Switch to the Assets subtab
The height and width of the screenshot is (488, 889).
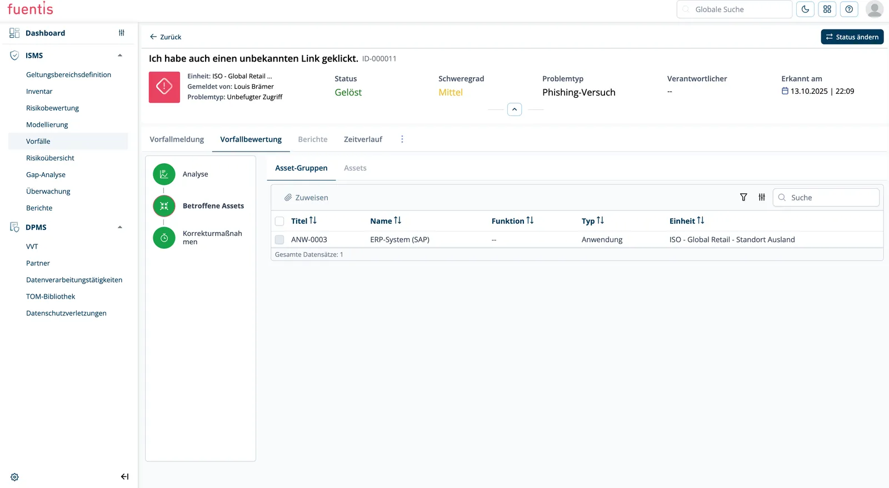(355, 168)
